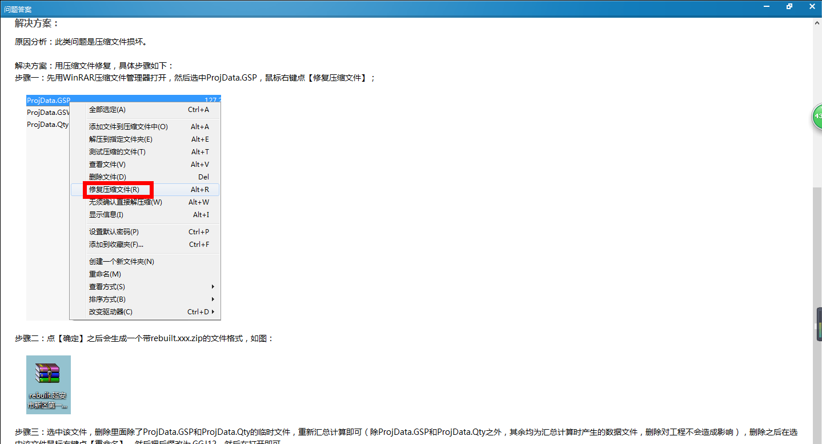Choose 设置默认密码(P) menu entry

click(x=145, y=232)
